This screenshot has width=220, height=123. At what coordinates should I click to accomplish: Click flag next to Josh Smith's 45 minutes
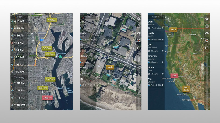[163, 39]
